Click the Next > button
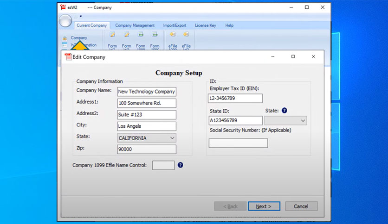The image size is (388, 224). tap(264, 206)
